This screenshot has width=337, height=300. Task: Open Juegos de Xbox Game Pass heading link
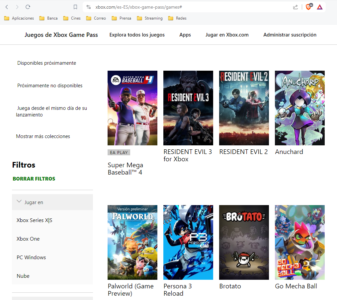[61, 35]
